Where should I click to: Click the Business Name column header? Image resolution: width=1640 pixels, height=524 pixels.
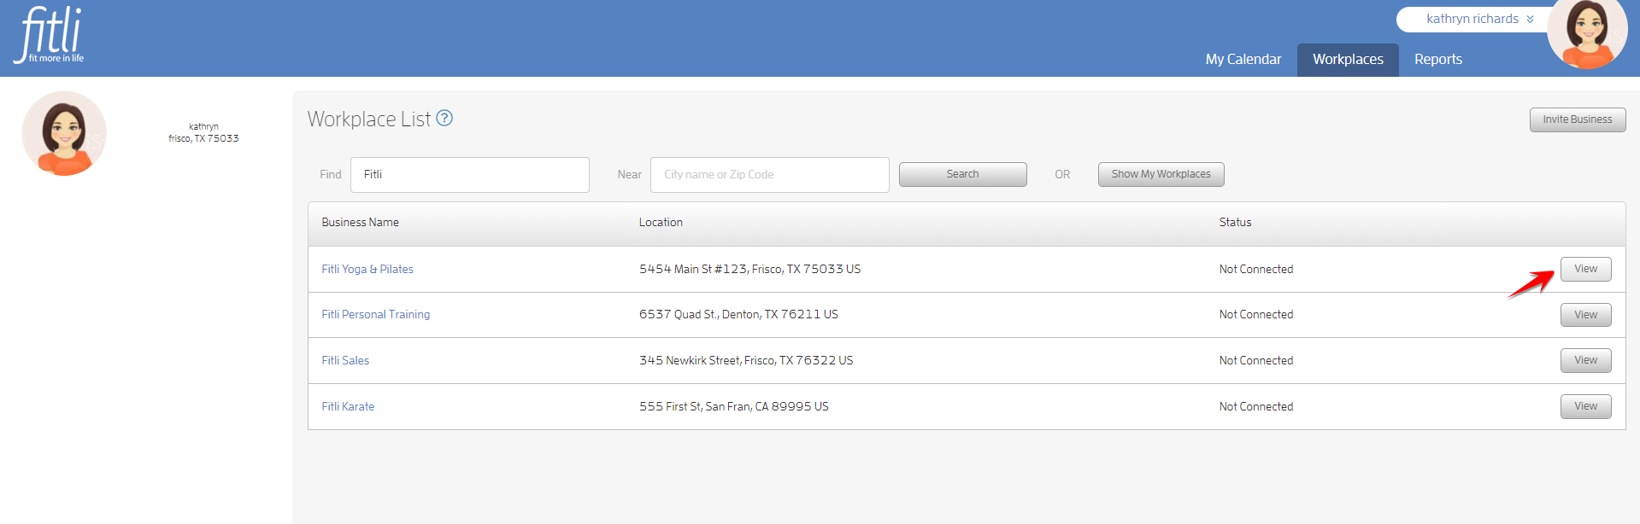click(361, 222)
